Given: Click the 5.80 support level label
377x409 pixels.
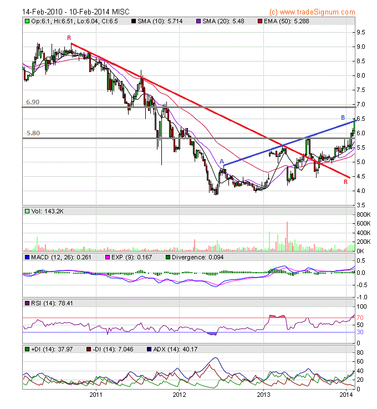Looking at the screenshot, I should pyautogui.click(x=33, y=133).
